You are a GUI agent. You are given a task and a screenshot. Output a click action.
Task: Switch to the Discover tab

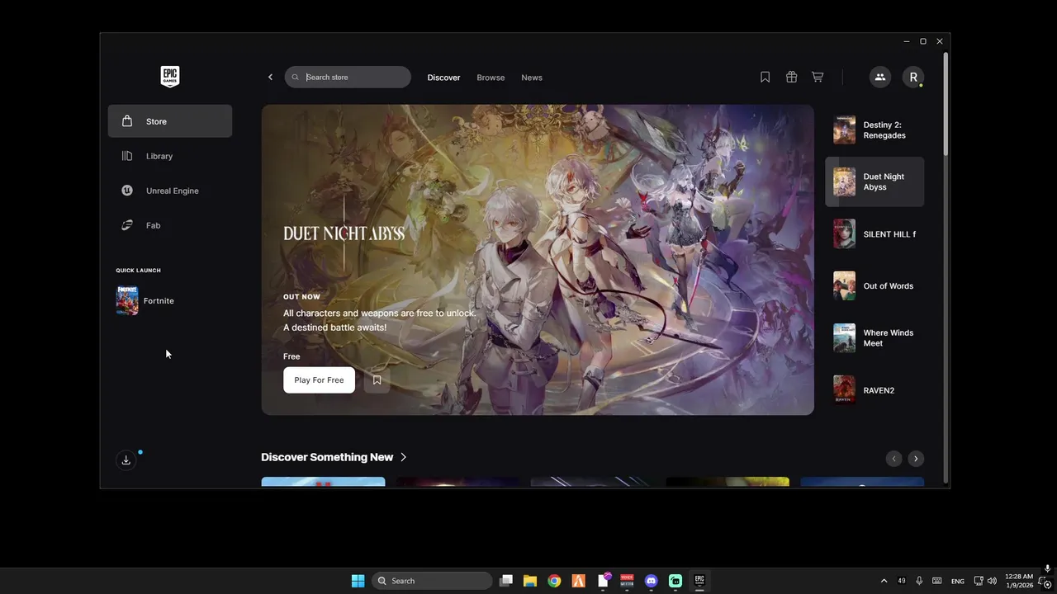pyautogui.click(x=443, y=78)
